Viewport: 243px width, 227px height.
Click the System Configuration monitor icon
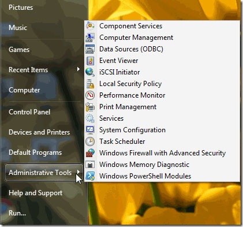click(90, 130)
